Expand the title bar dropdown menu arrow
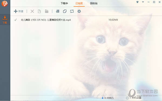 click(143, 2)
